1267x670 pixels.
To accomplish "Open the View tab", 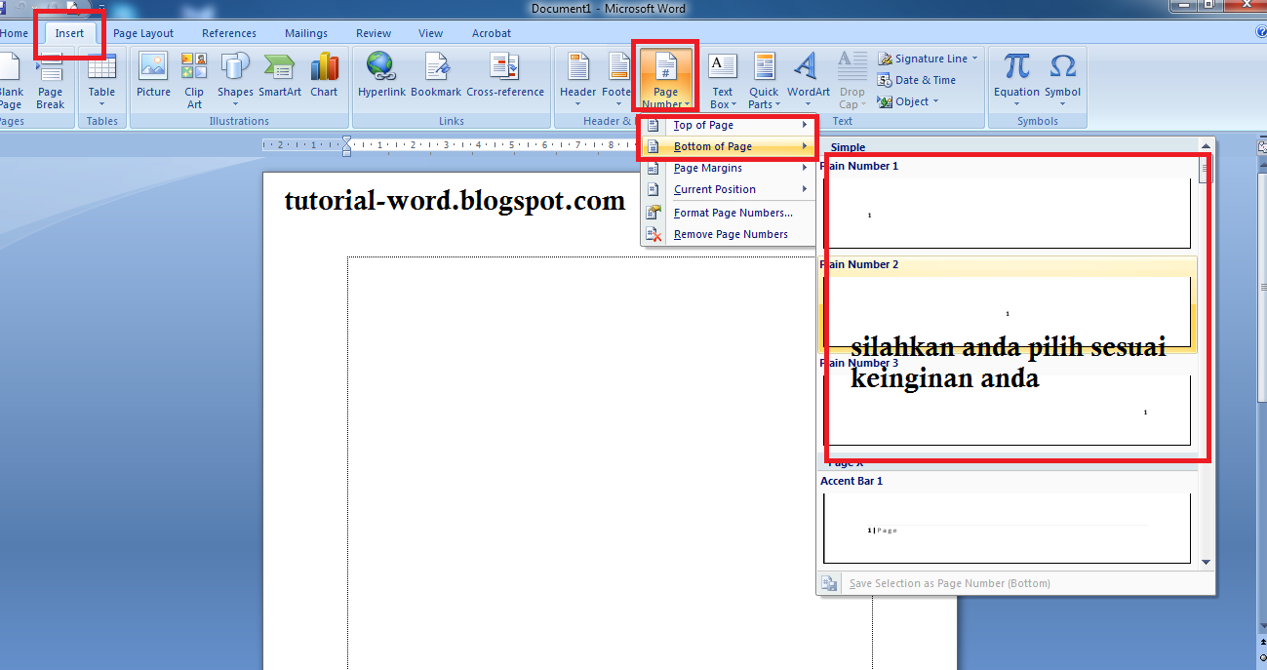I will (430, 33).
